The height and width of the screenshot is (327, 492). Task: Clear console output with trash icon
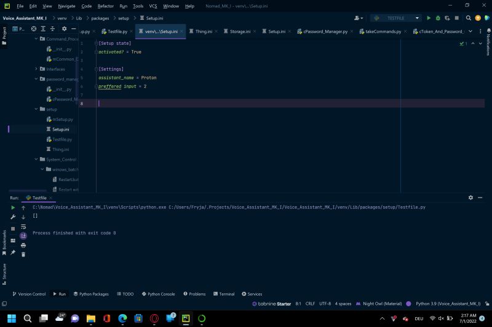tap(23, 255)
